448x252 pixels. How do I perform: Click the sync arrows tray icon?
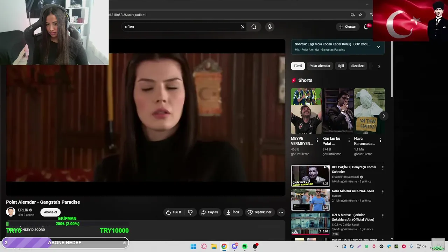(344, 246)
